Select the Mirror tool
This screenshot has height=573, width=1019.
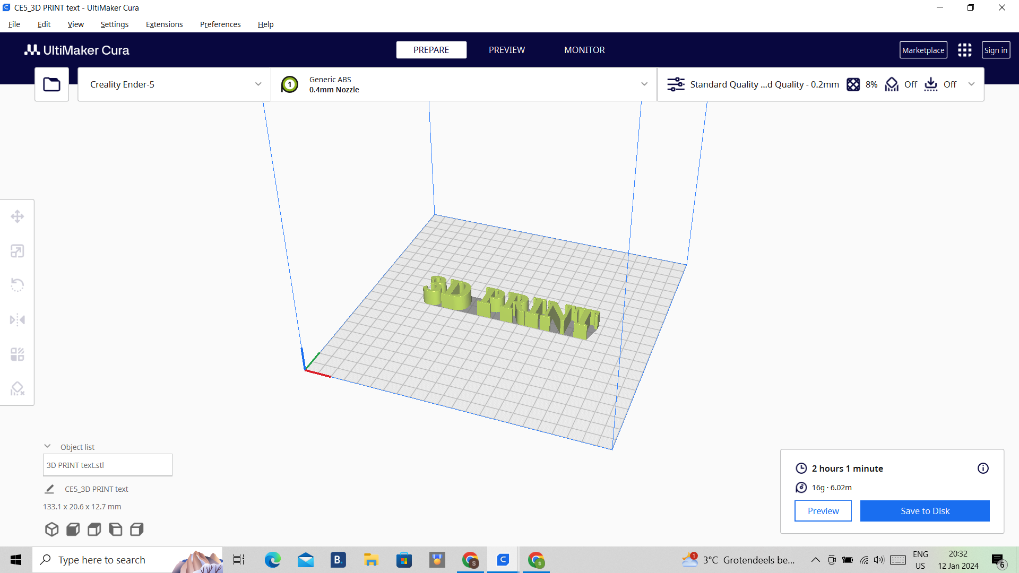(18, 320)
